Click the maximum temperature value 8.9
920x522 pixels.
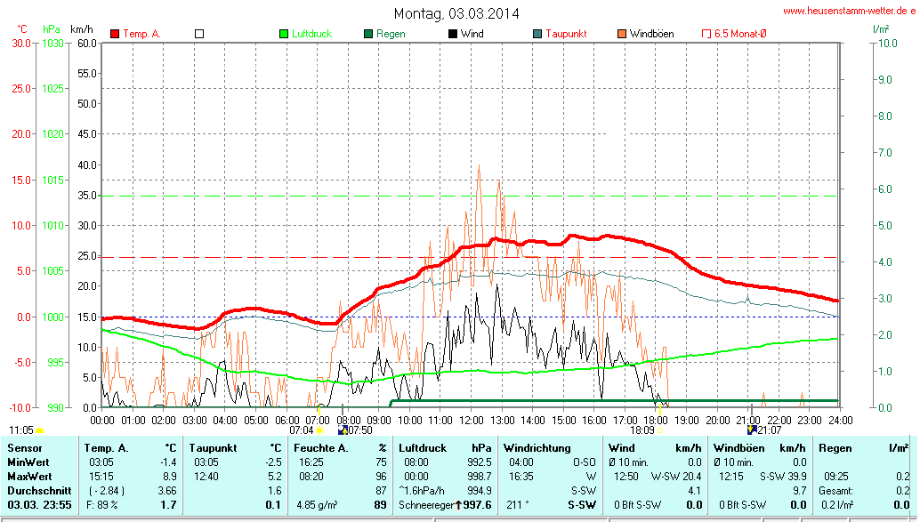click(170, 477)
